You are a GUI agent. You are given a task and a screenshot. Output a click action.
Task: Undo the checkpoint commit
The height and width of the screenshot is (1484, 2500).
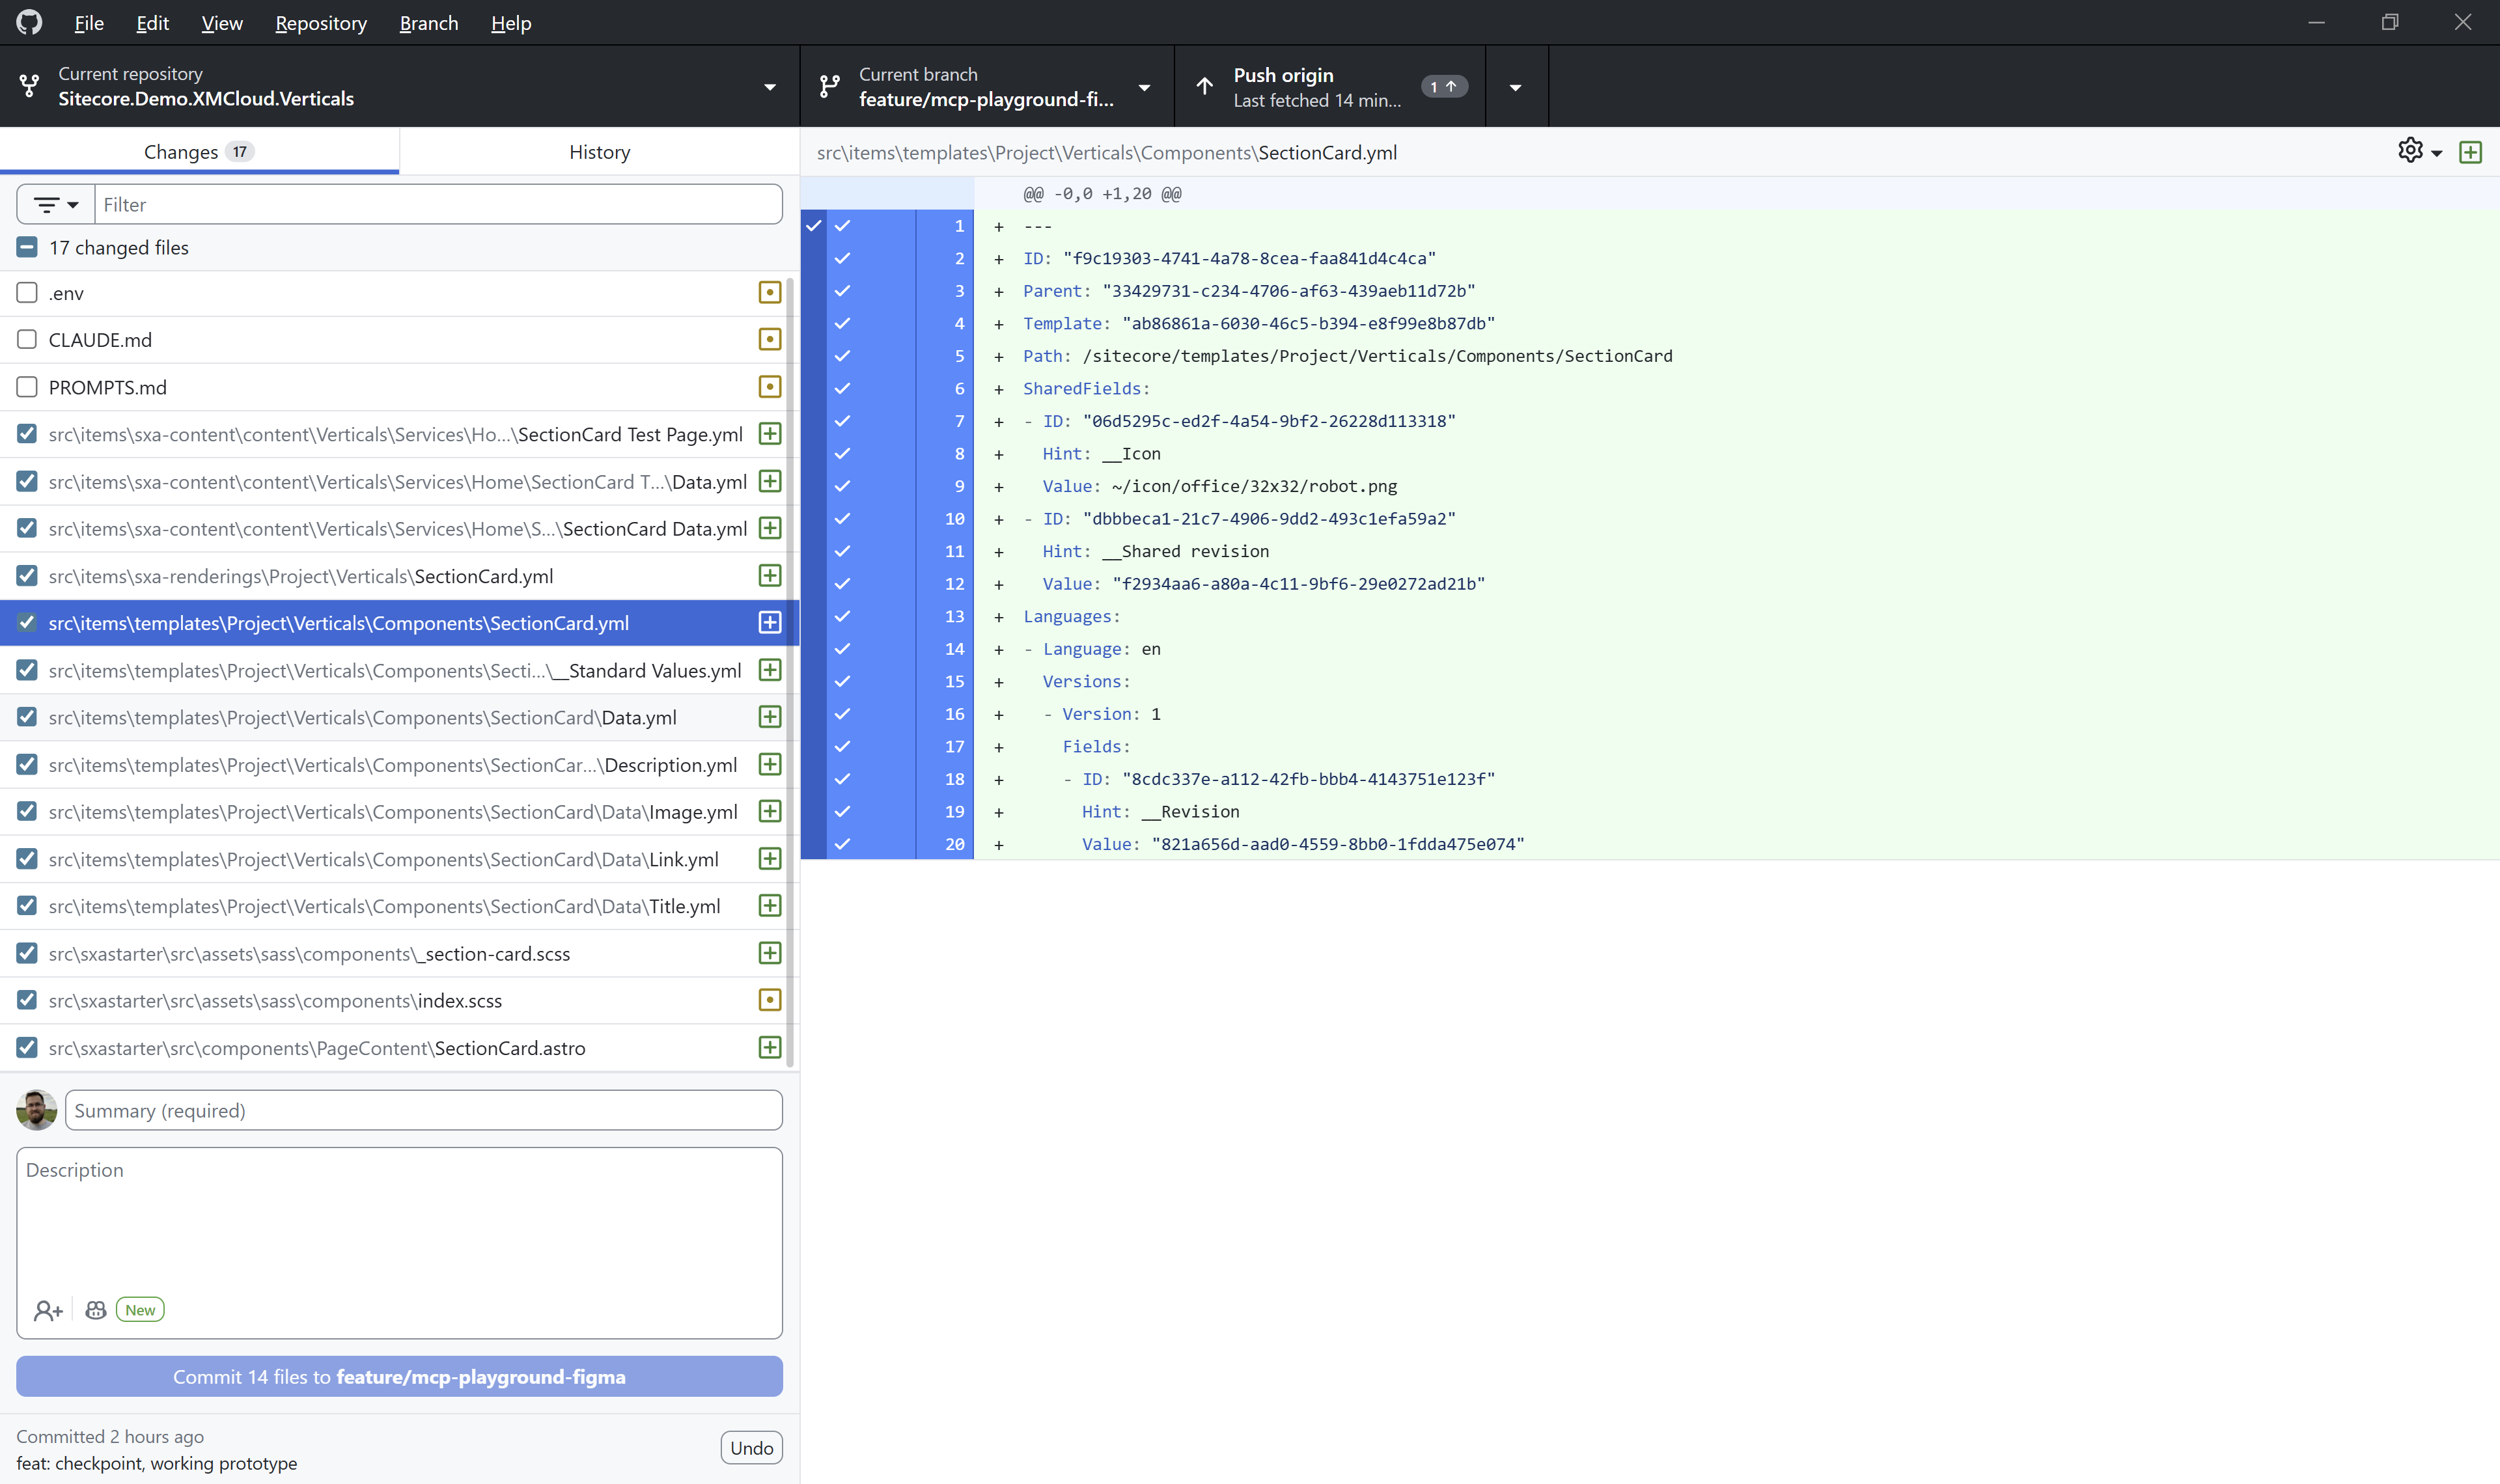[751, 1447]
